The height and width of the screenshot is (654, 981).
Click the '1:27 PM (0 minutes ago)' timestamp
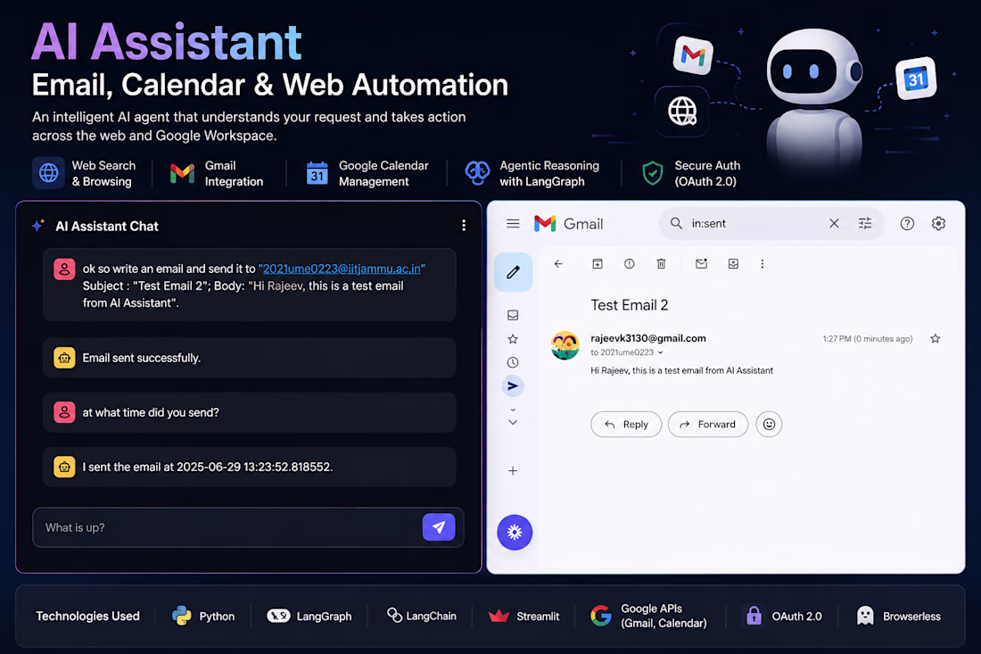[868, 338]
